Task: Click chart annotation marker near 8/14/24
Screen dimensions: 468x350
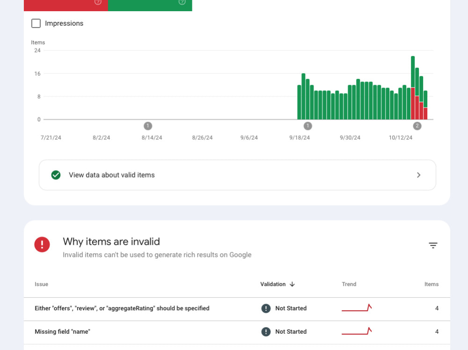Action: [x=148, y=126]
